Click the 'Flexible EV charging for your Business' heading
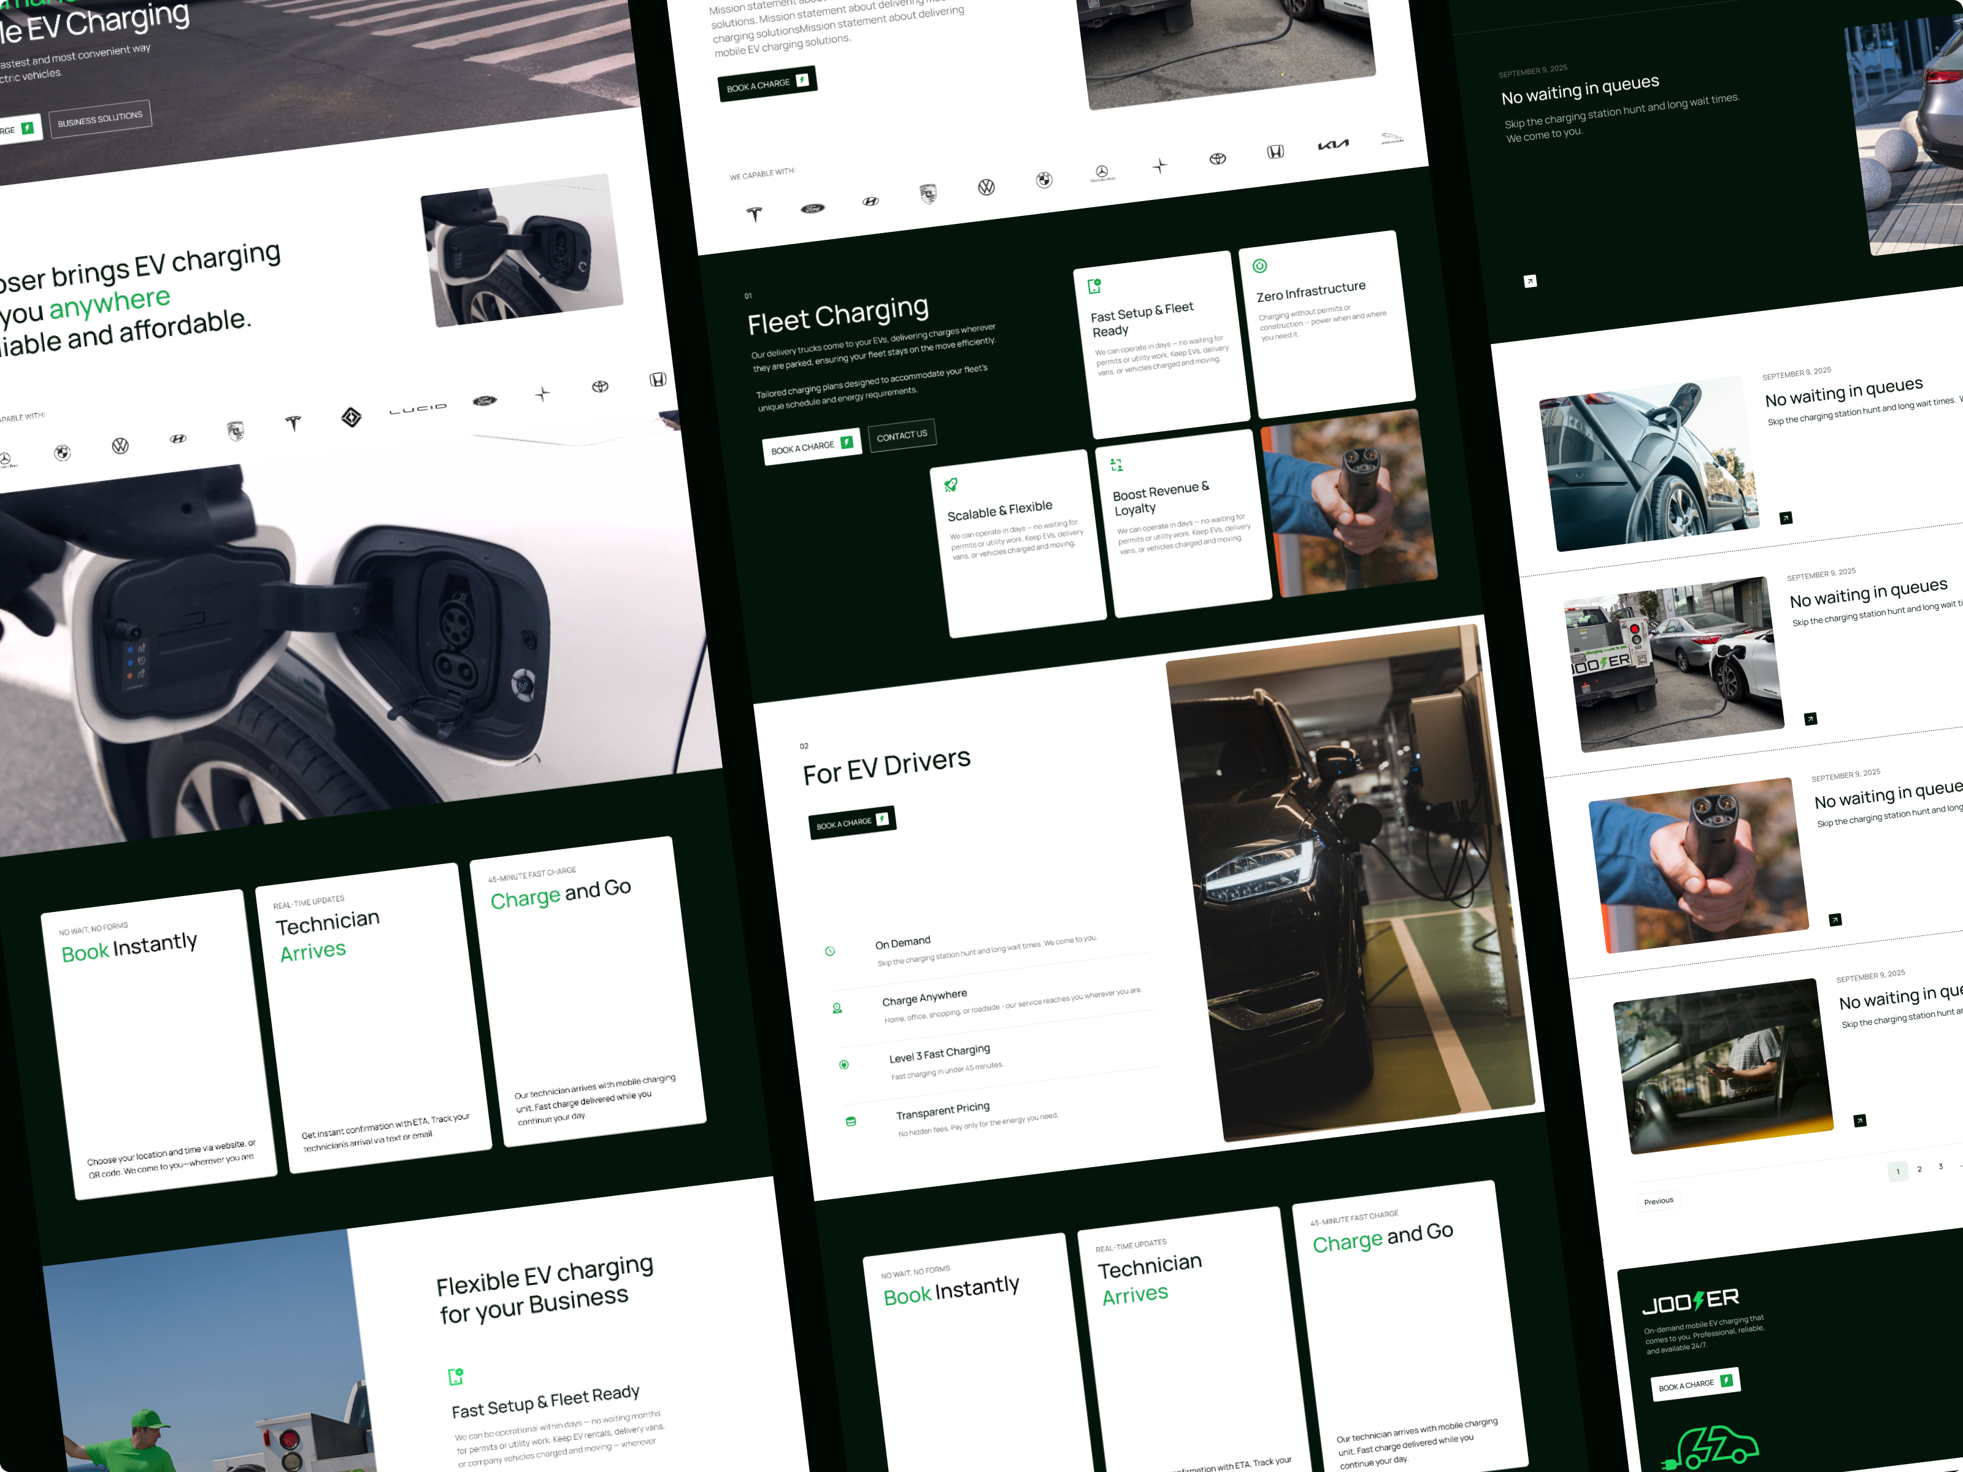 coord(545,1290)
